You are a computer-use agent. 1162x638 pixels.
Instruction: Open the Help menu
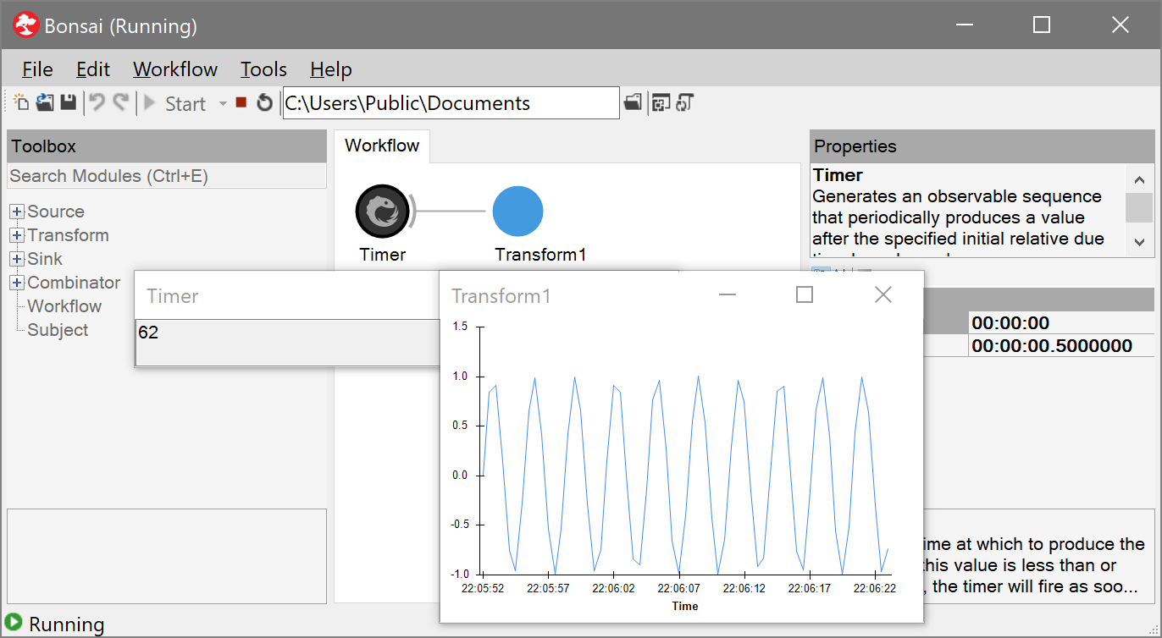point(331,69)
